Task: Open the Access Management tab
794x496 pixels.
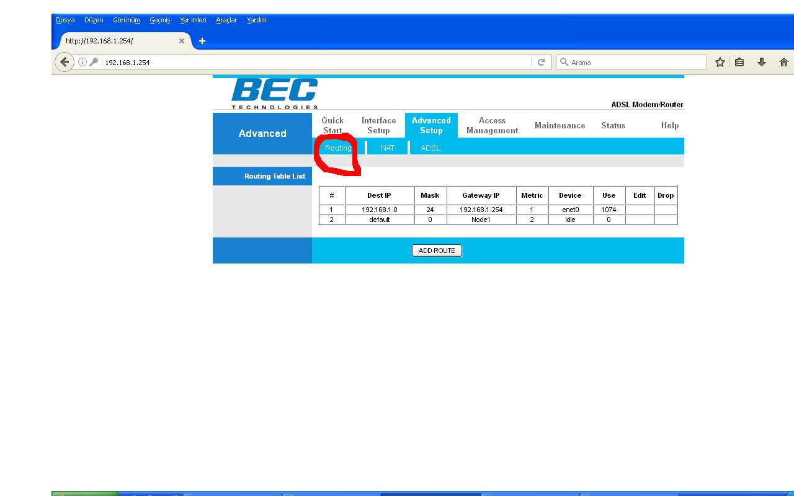Action: pyautogui.click(x=492, y=125)
